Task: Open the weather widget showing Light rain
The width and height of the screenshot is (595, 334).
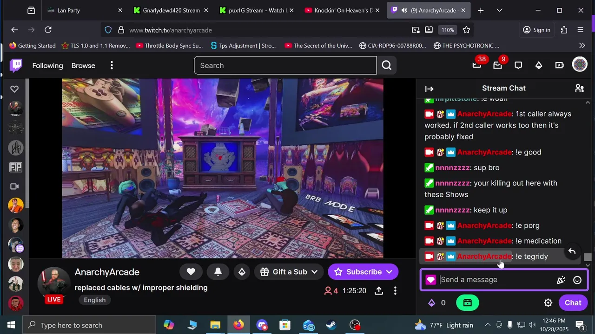Action: 444,325
